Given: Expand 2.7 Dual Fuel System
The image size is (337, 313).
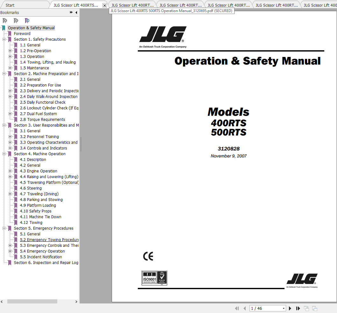Looking at the screenshot, I should pyautogui.click(x=10, y=114).
